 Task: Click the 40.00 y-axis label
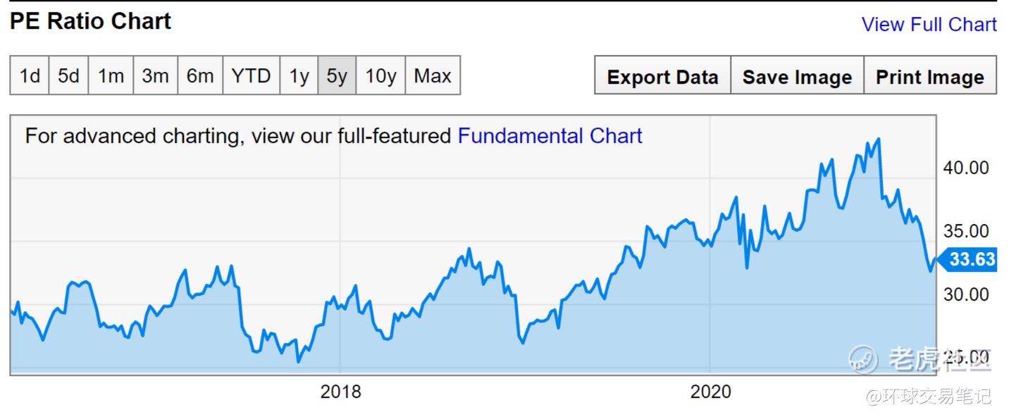click(965, 168)
